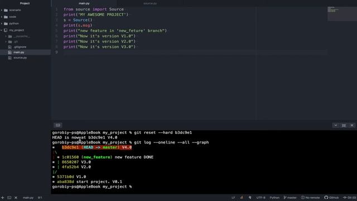
Task: Click the 'my_project' repository icon
Action: click(6, 30)
